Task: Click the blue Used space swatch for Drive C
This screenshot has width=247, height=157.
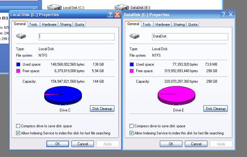Action: [19, 64]
